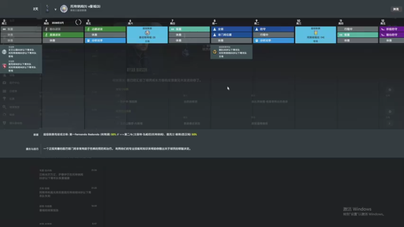Open the 休息 slot on Friday 12
The height and width of the screenshot is (227, 404).
click(x=392, y=40)
